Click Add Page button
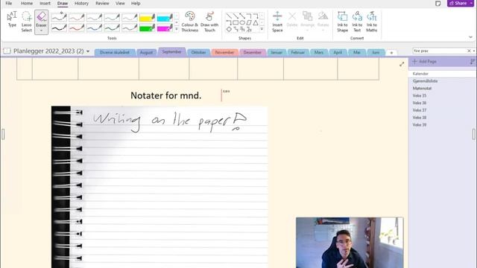 (424, 61)
